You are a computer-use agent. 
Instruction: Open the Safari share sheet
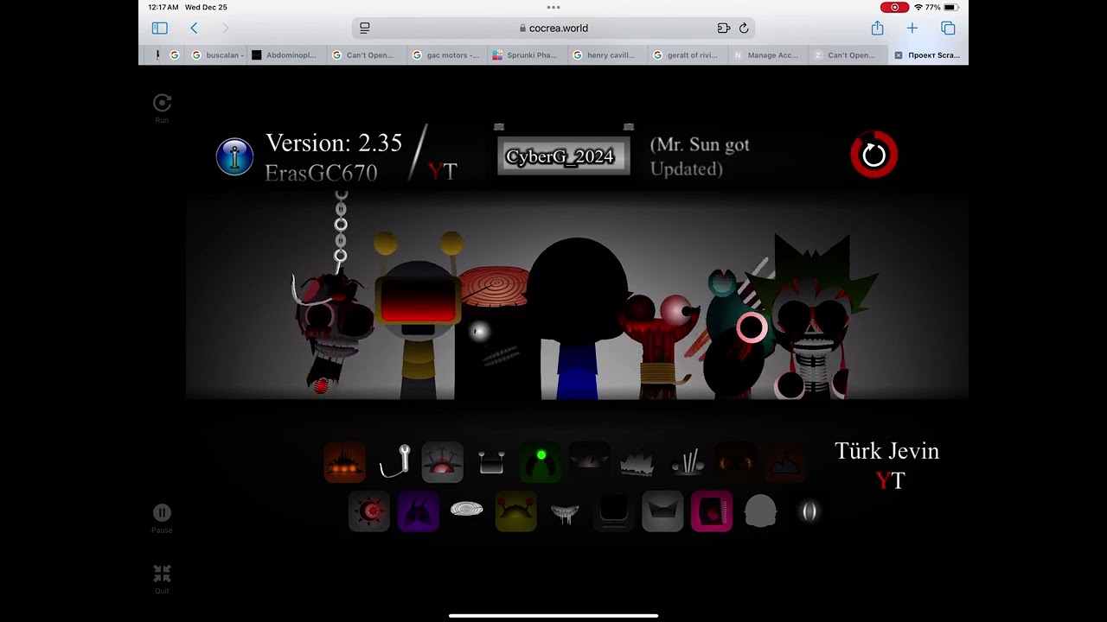[x=877, y=29]
